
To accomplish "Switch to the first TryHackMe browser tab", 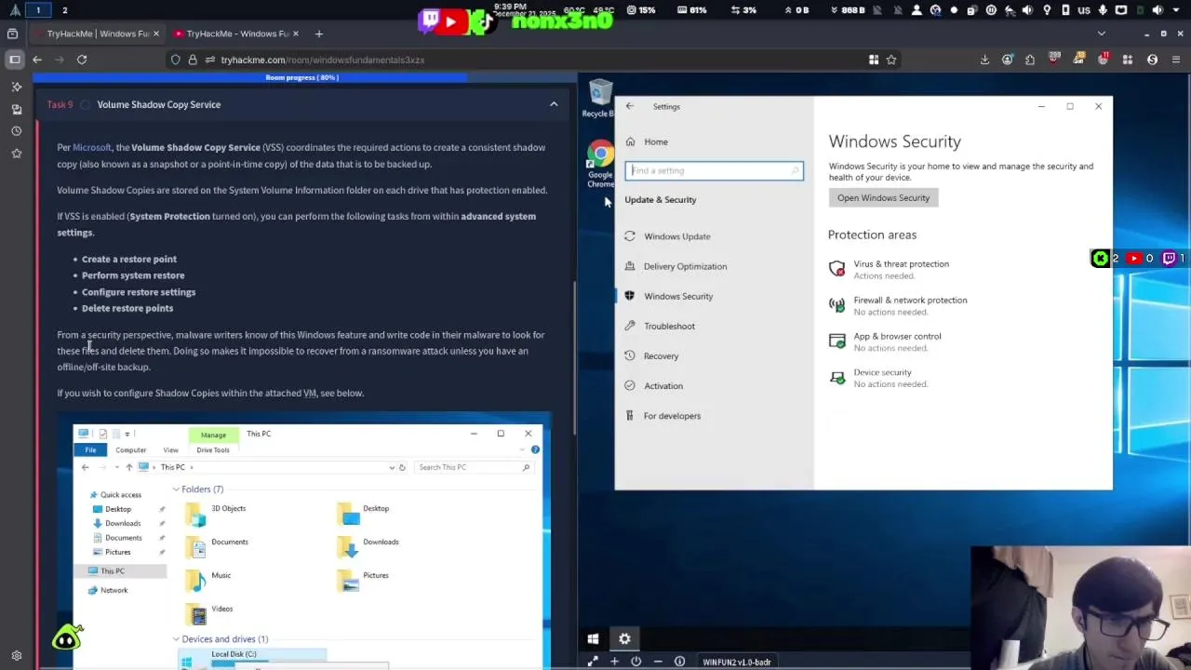I will click(x=97, y=33).
